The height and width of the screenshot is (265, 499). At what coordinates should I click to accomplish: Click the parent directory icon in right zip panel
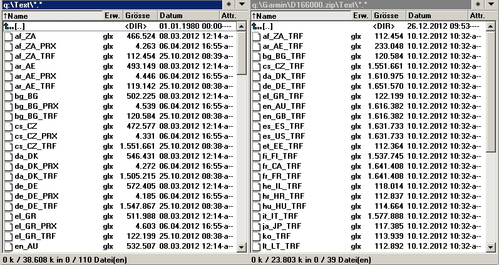tap(257, 26)
